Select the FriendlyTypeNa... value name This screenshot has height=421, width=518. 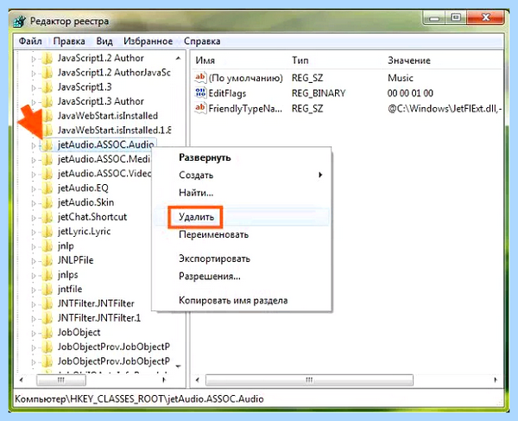click(245, 108)
